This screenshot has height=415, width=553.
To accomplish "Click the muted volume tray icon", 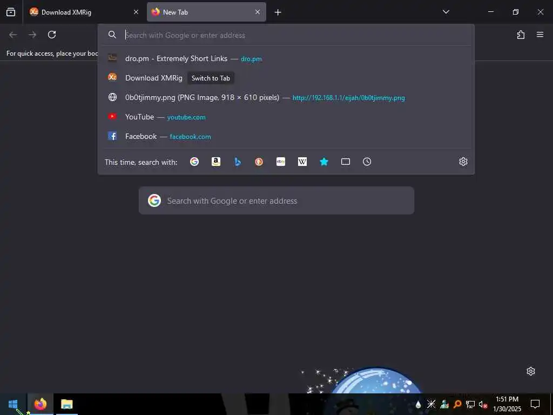I will click(x=483, y=404).
